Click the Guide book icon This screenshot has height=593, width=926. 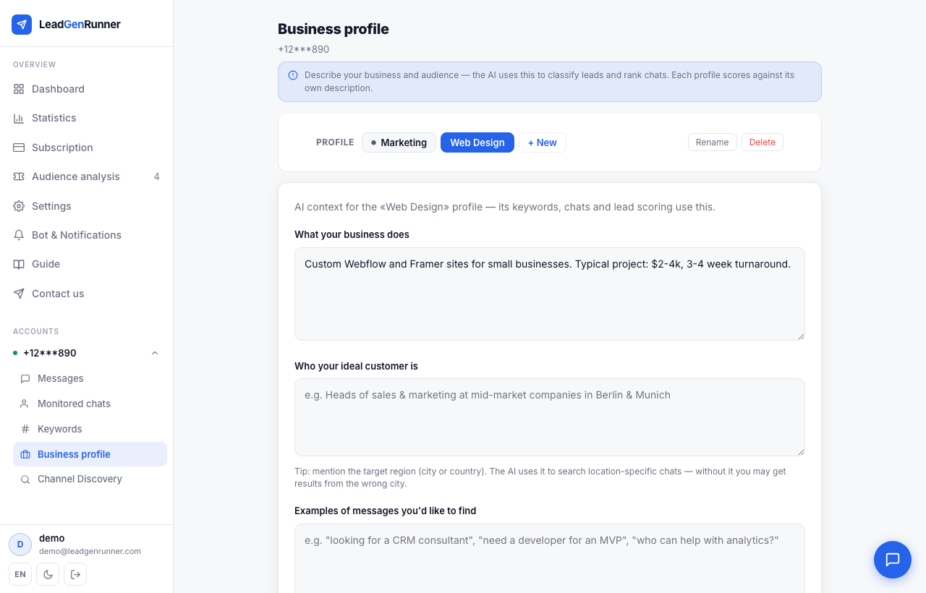(19, 264)
